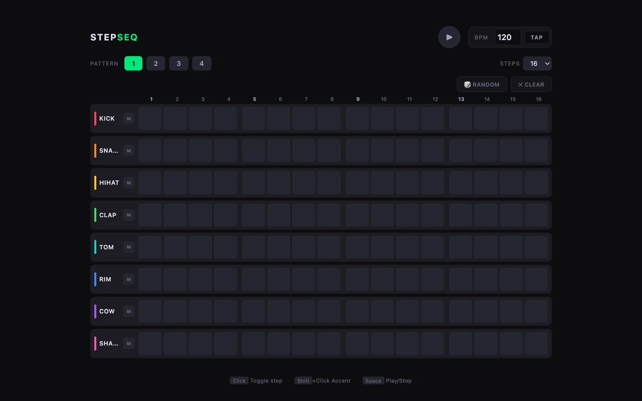Toggle HIHAT step 11
642x401 pixels.
click(407, 183)
